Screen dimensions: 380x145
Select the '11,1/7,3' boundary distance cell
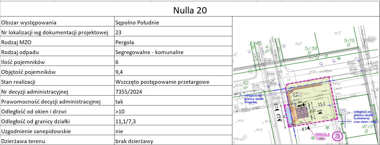click(173, 121)
